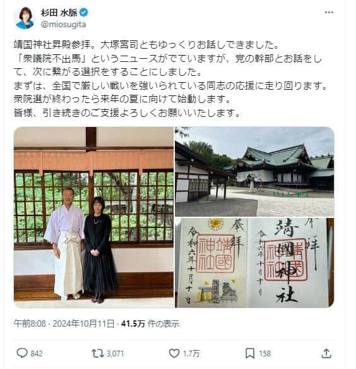This screenshot has width=356, height=369.
Task: Open the shrine building photo
Action: (x=254, y=172)
